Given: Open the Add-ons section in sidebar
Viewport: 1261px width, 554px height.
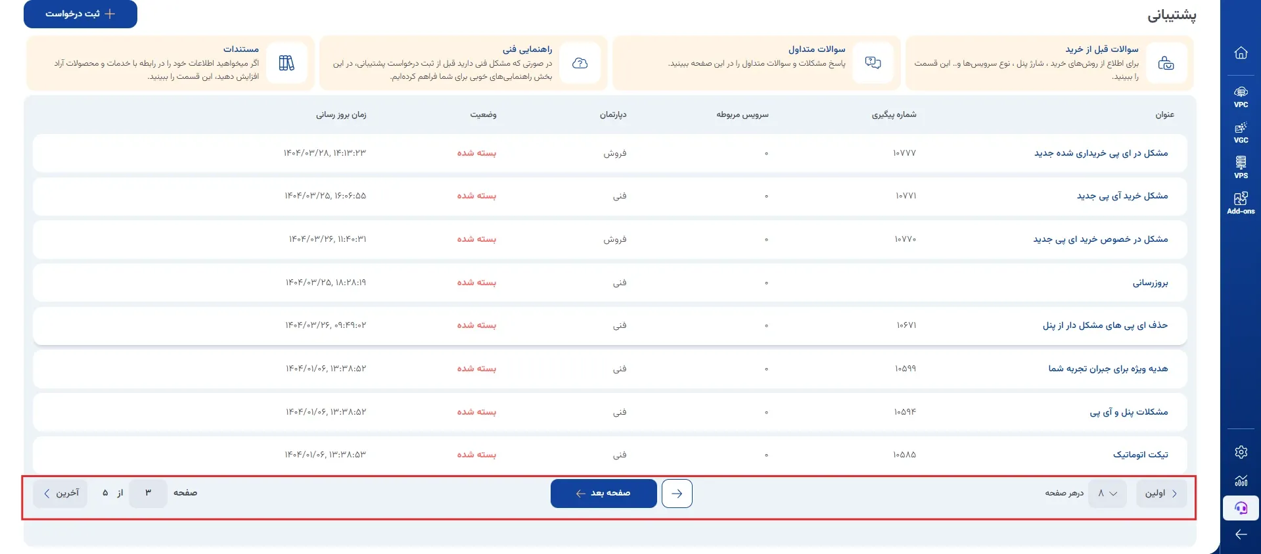Looking at the screenshot, I should 1241,203.
